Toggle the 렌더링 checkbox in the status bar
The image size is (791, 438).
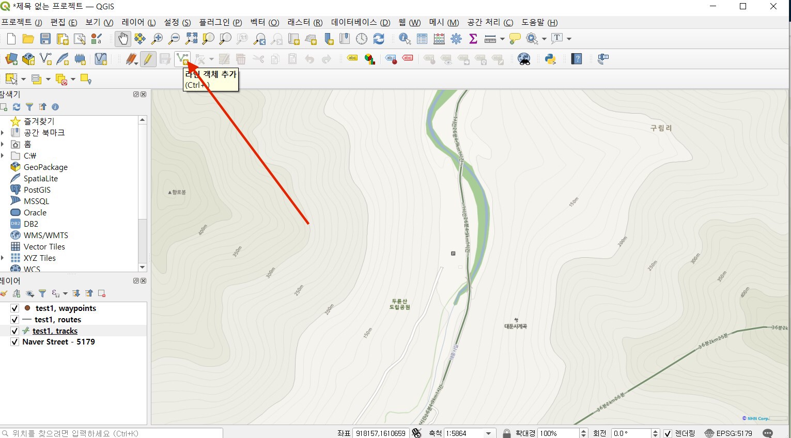pyautogui.click(x=668, y=433)
